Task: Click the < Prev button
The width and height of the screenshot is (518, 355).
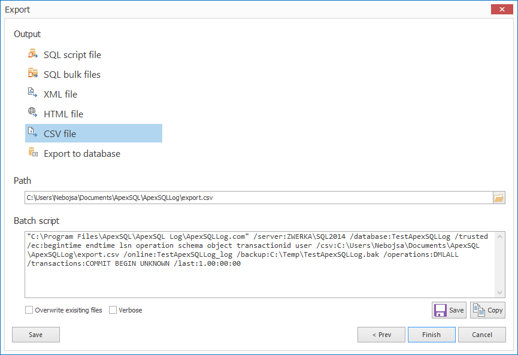Action: click(x=381, y=335)
